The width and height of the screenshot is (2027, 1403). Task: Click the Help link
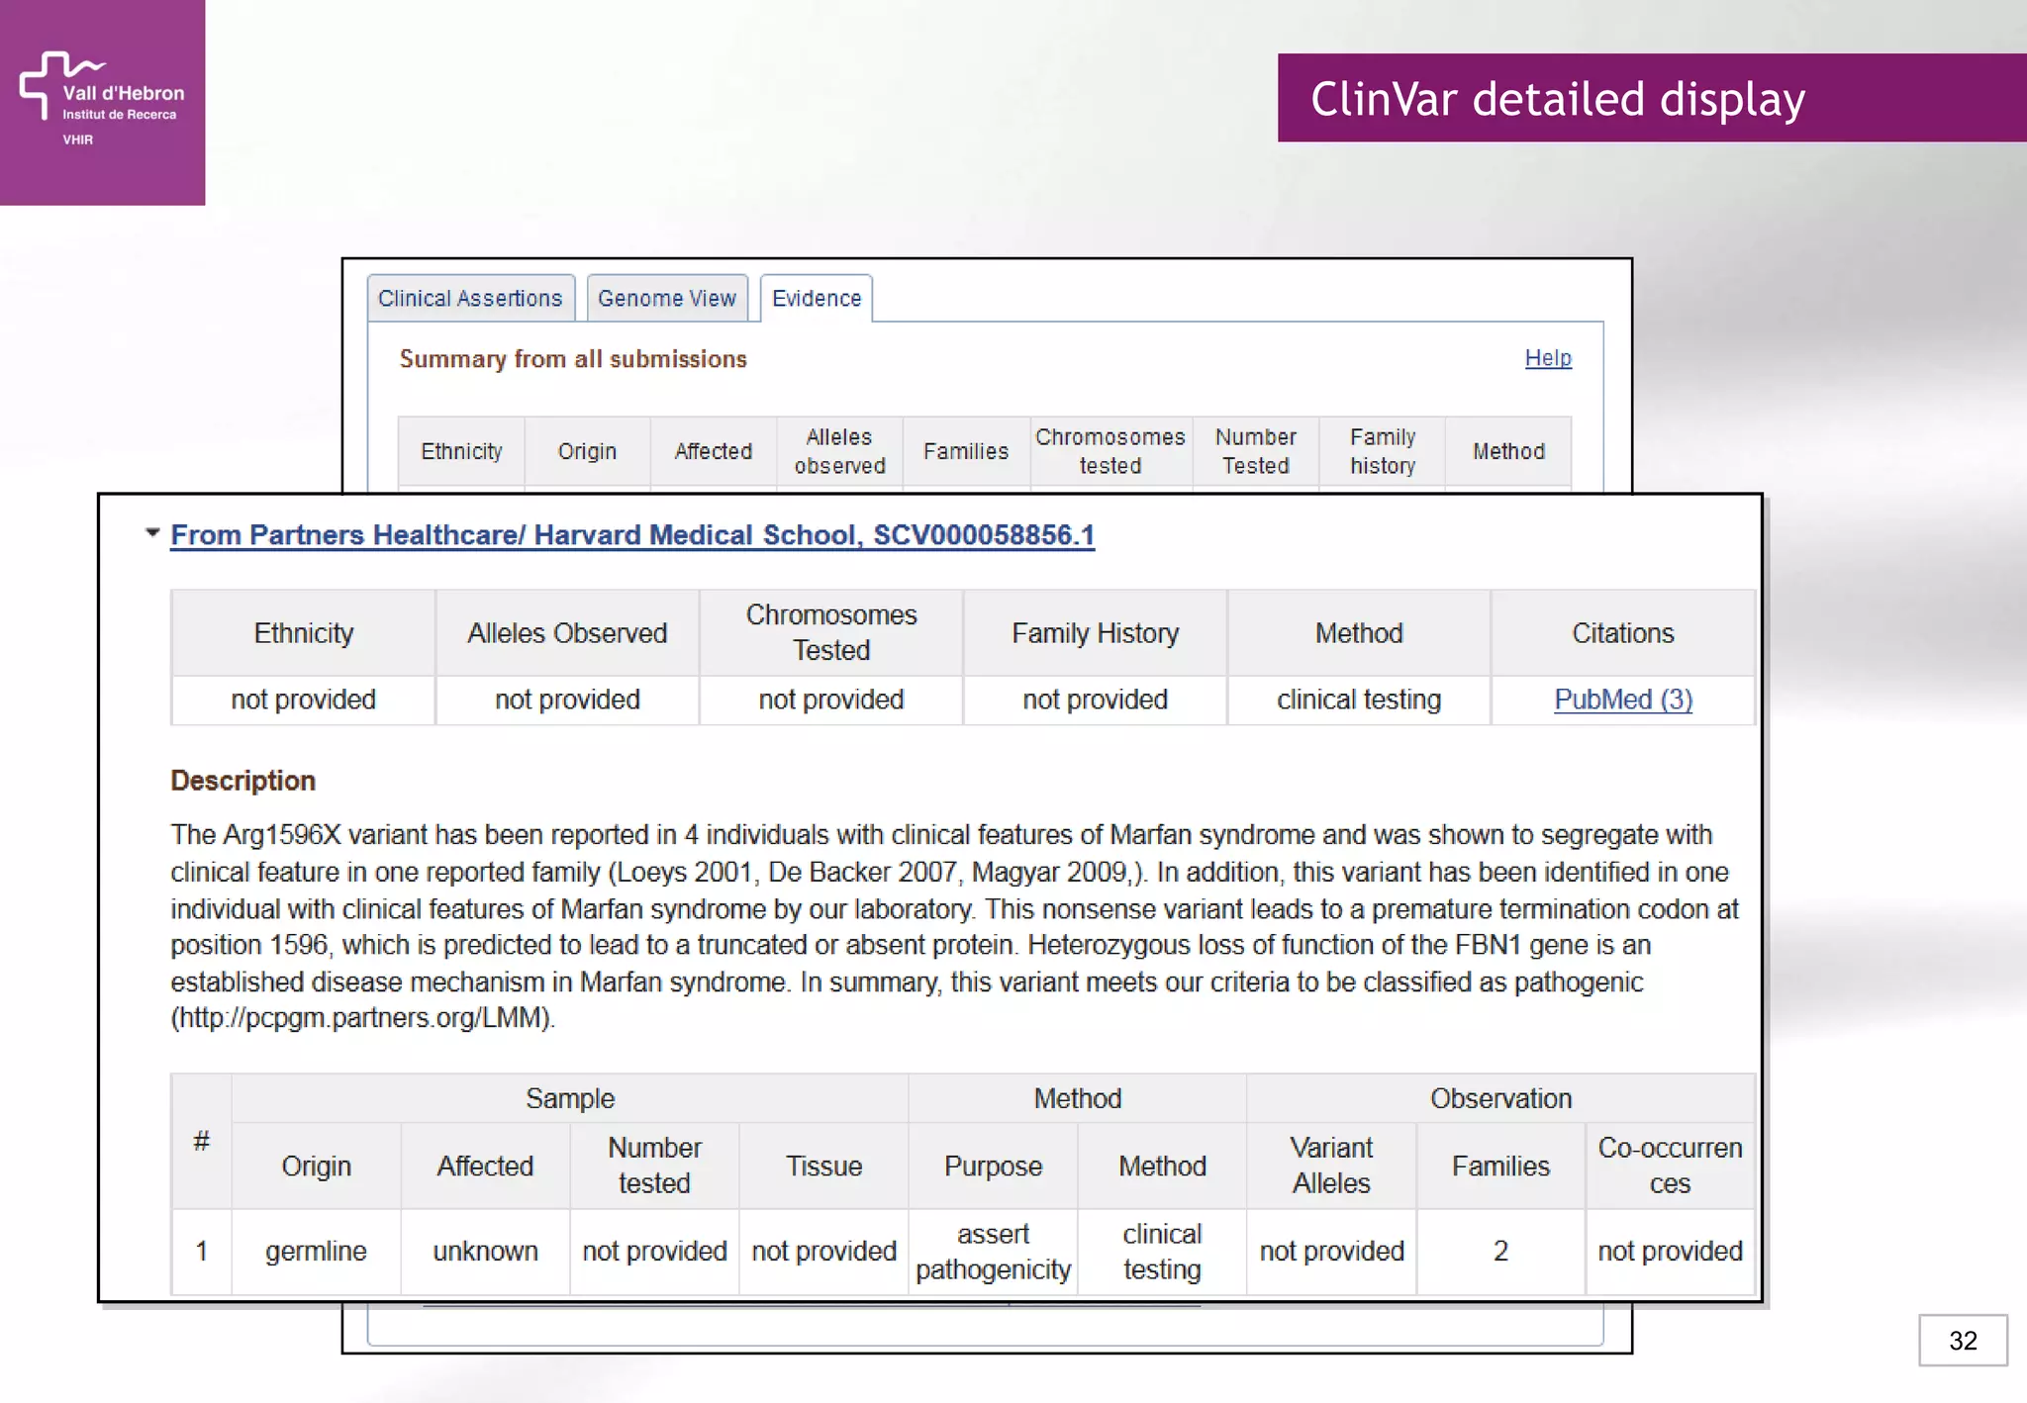[x=1547, y=358]
